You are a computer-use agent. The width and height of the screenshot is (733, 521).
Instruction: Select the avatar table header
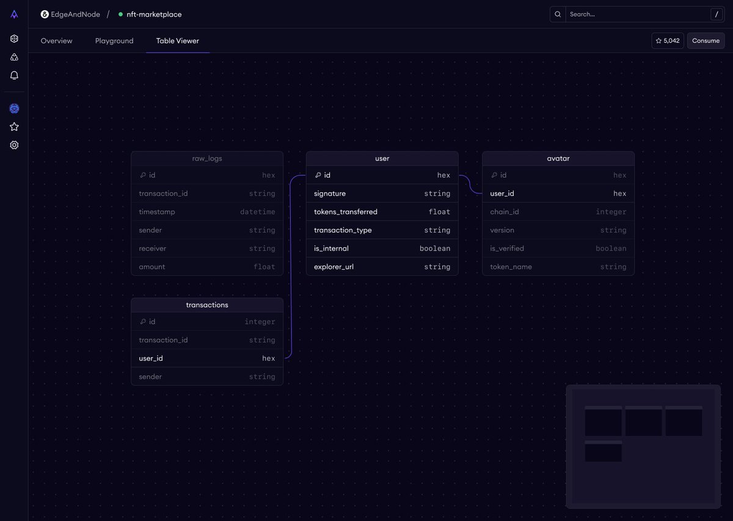tap(558, 158)
